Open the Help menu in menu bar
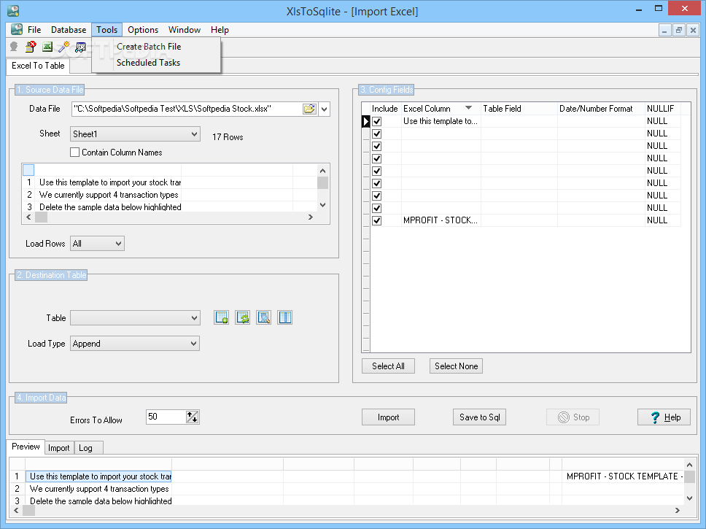 [x=220, y=30]
